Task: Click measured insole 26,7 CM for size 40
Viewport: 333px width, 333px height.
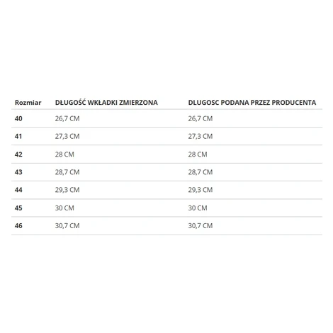Action: [x=67, y=118]
